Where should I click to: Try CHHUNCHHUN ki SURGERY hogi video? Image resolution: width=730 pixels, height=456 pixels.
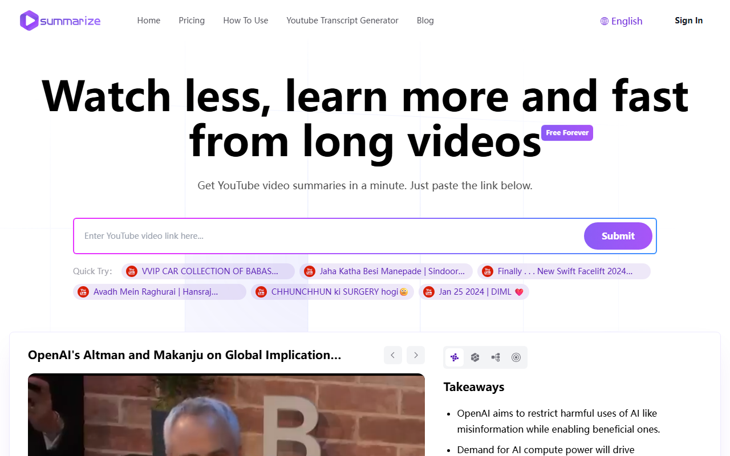click(x=332, y=292)
